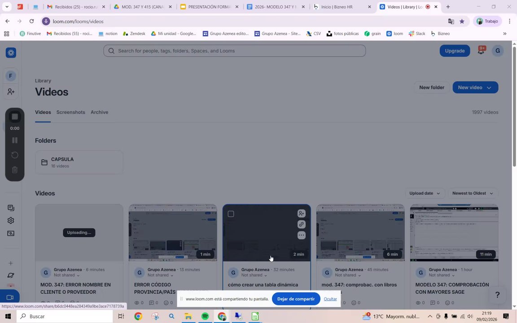Open Spotify from the taskbar

[205, 316]
